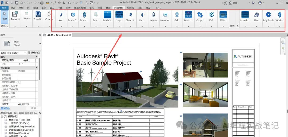This screenshot has height=137, width=288.
Task: Toggle the 发布的当前修订 checkbox
Action: [x=19, y=82]
